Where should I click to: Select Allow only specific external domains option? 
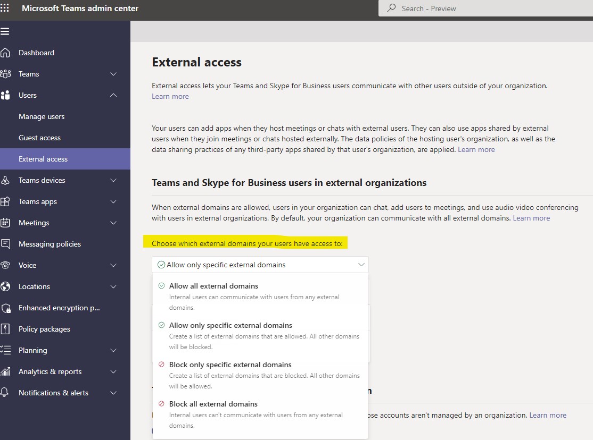(260, 336)
